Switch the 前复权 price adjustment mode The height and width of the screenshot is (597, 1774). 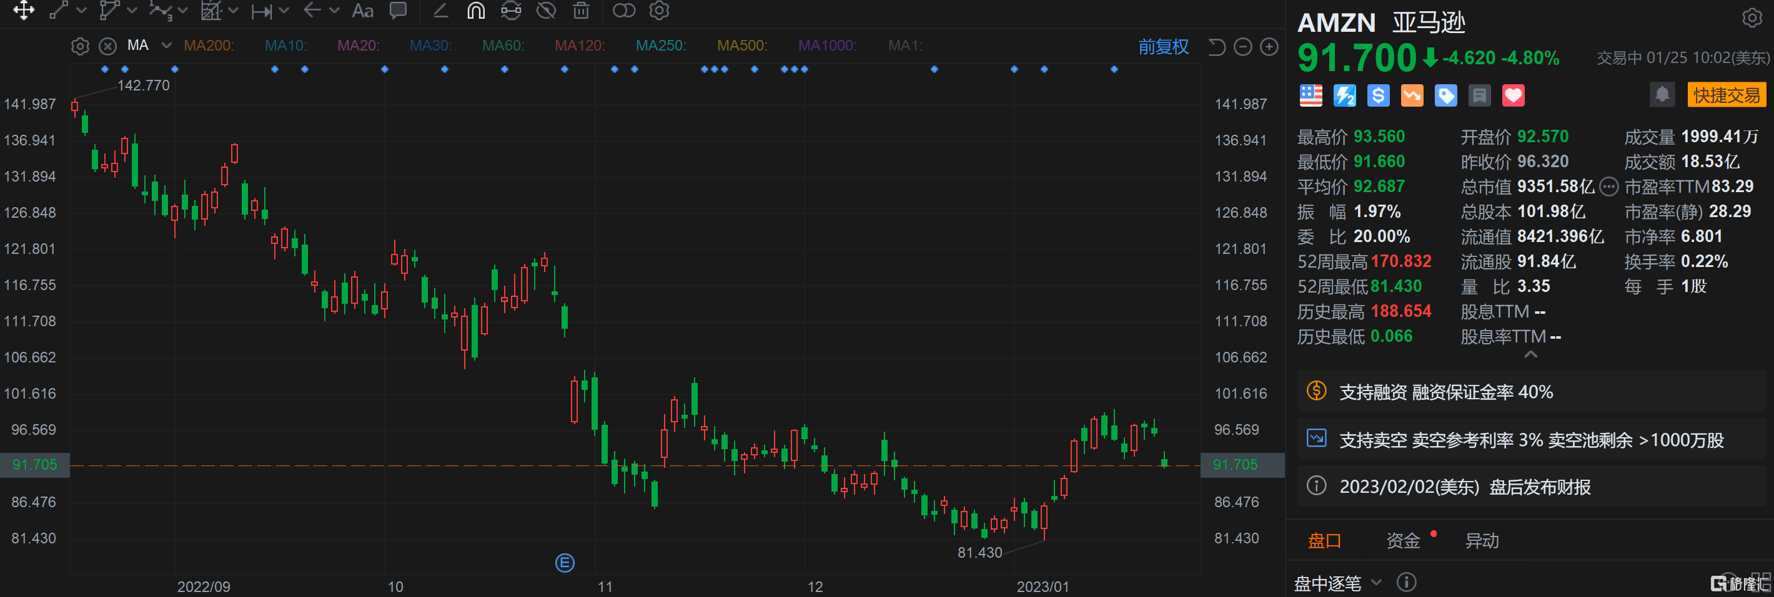tap(1163, 47)
